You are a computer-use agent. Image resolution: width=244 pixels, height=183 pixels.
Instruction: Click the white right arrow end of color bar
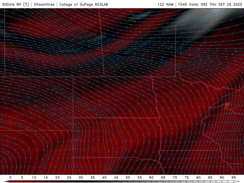click(x=237, y=181)
